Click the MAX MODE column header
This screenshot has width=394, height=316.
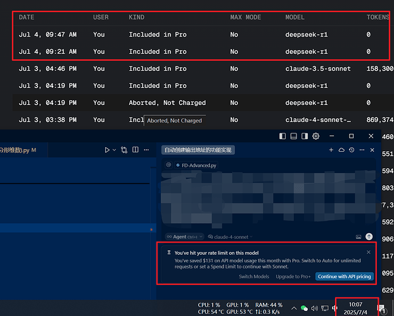(x=246, y=17)
